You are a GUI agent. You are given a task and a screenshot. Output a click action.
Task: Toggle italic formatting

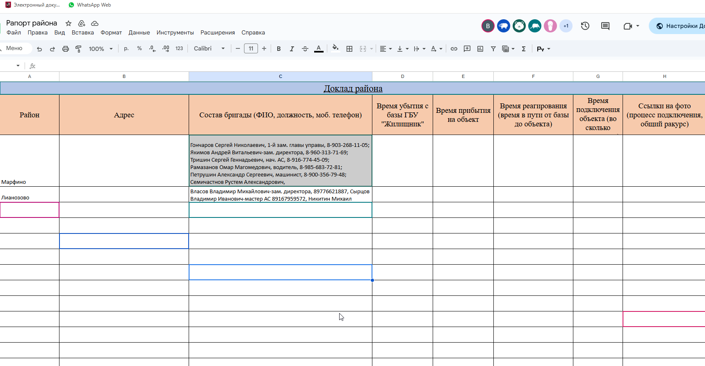(292, 49)
